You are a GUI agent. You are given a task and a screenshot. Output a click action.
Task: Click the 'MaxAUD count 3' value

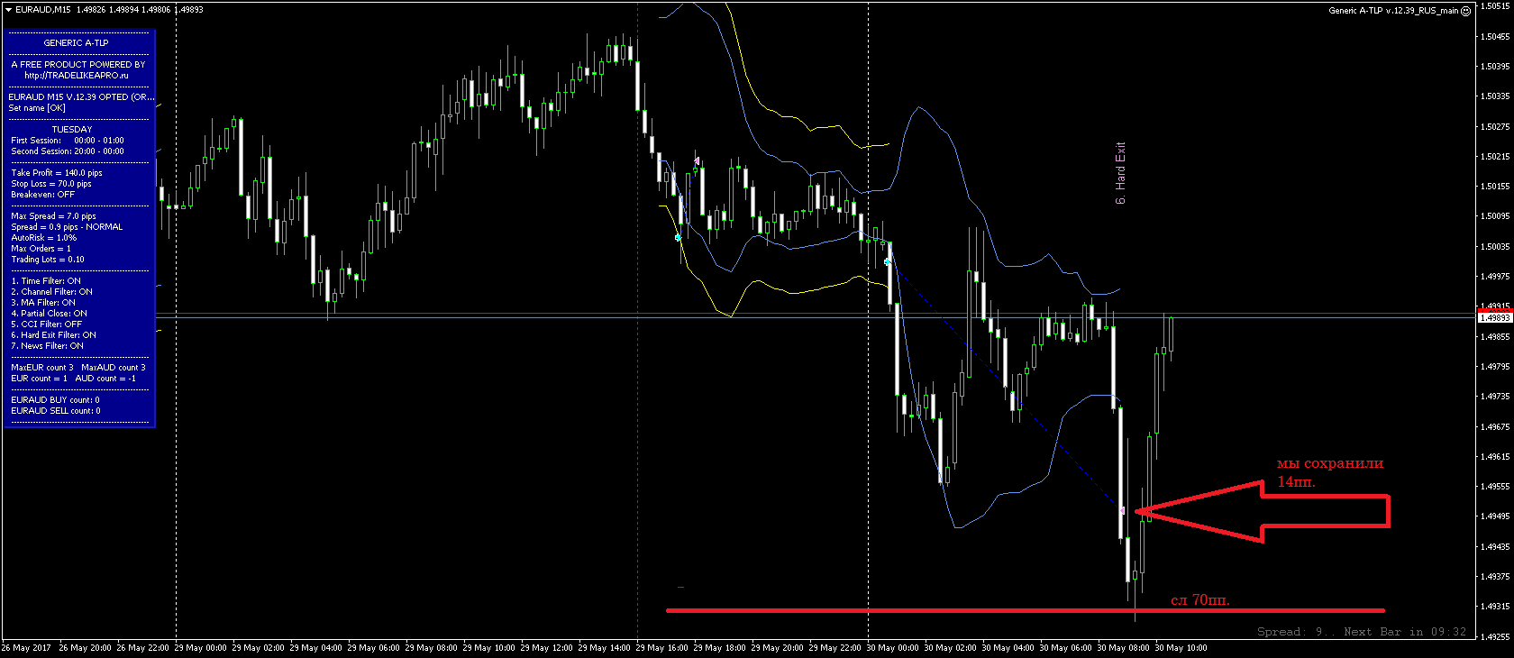click(114, 368)
